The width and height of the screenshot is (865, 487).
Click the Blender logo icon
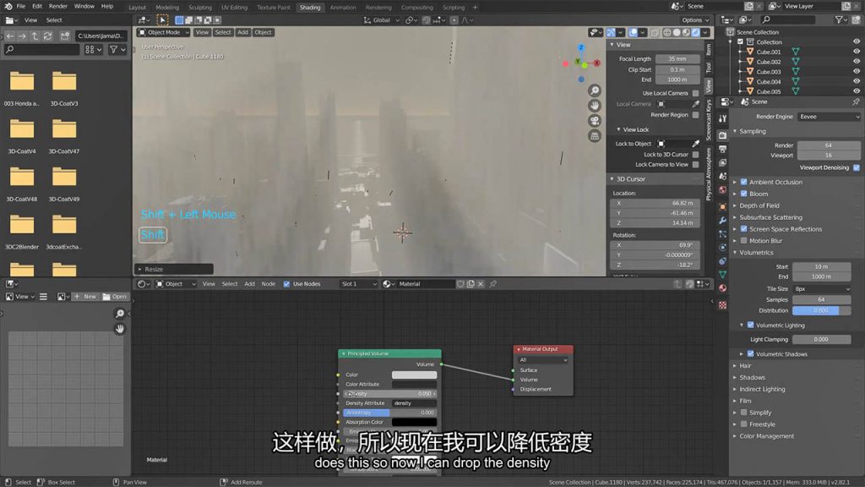coord(8,6)
